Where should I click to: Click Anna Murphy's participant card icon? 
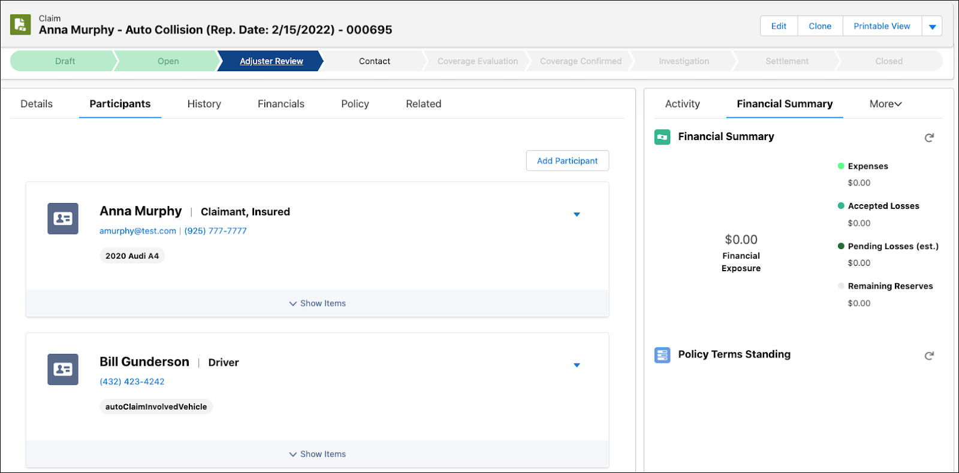(x=63, y=219)
